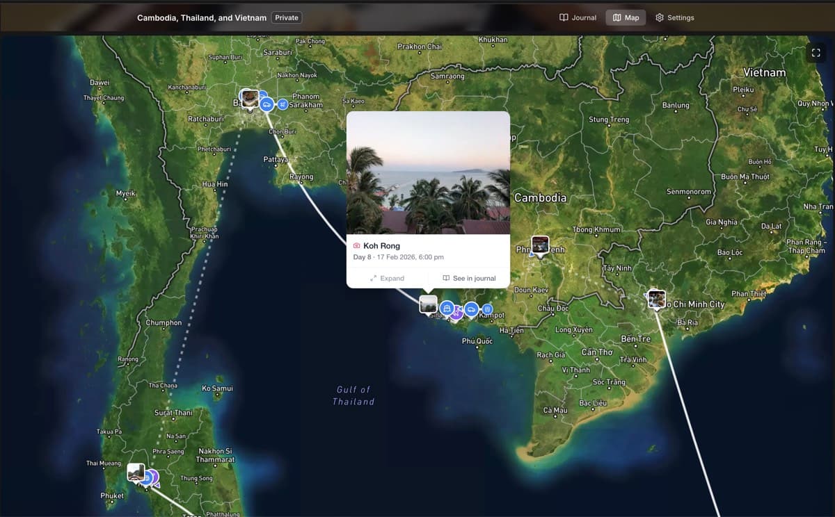Click the Private visibility badge
Viewport: 835px width, 517px height.
pos(287,17)
